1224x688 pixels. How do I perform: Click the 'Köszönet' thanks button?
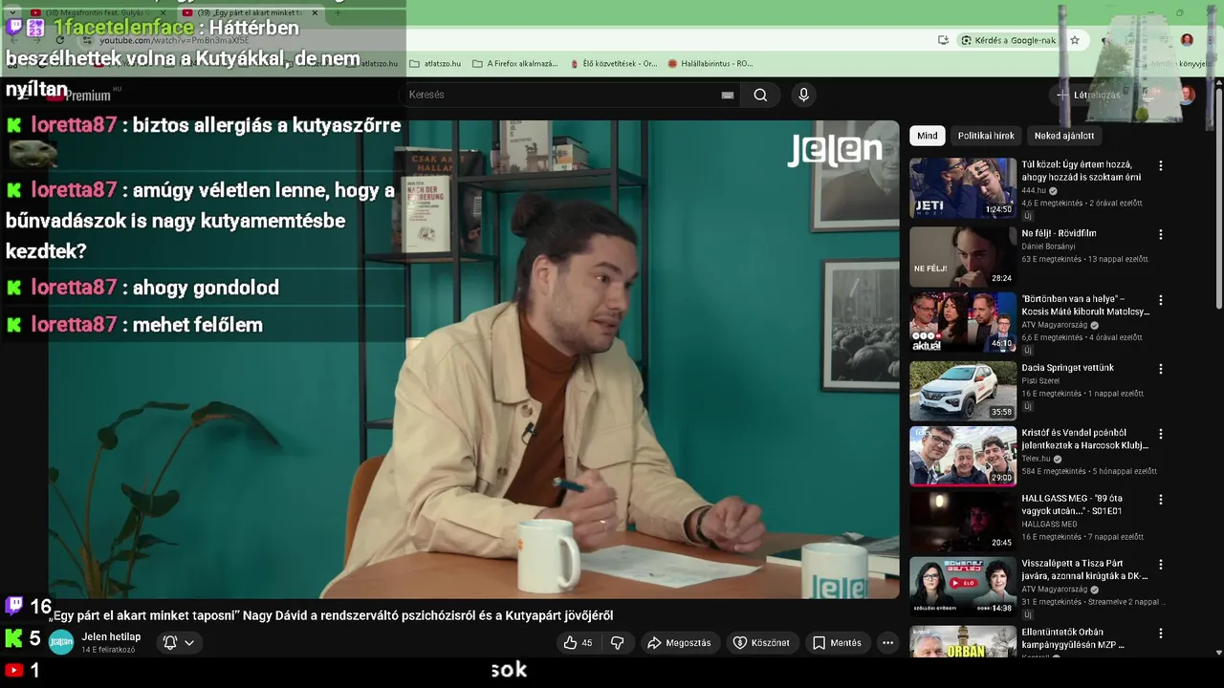(x=761, y=643)
